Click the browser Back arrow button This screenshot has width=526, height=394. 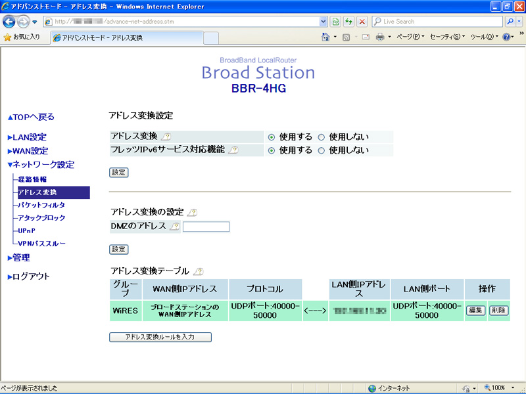click(x=9, y=22)
